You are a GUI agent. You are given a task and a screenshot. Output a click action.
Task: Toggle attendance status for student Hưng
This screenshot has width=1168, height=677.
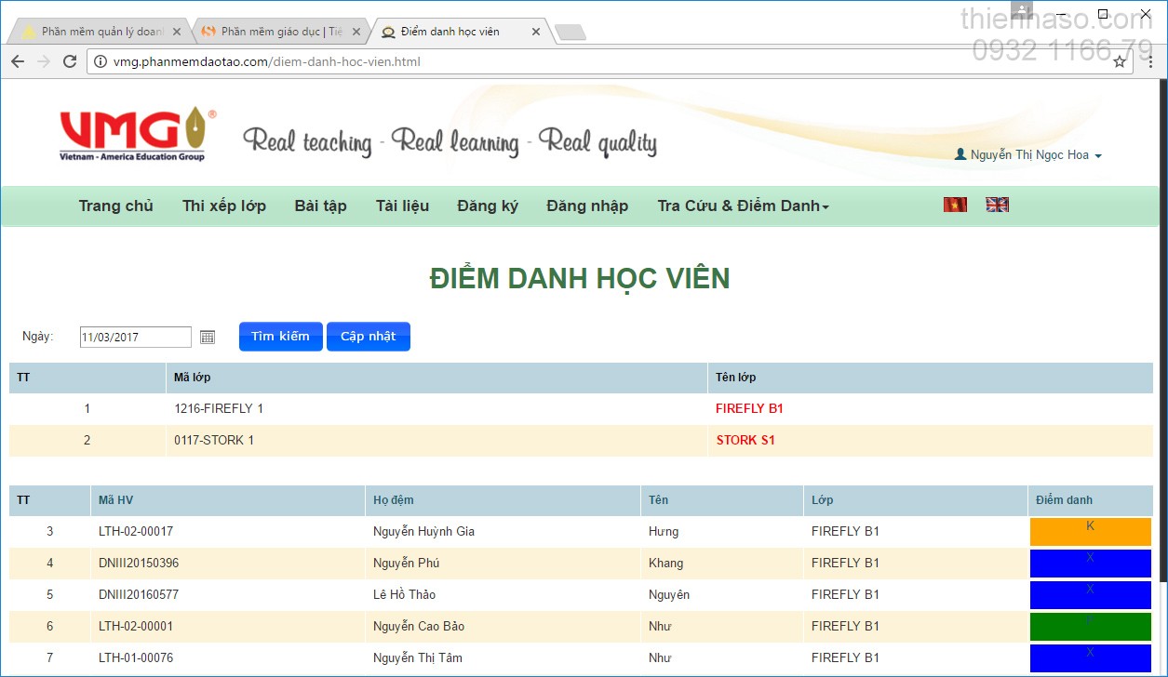(x=1090, y=532)
